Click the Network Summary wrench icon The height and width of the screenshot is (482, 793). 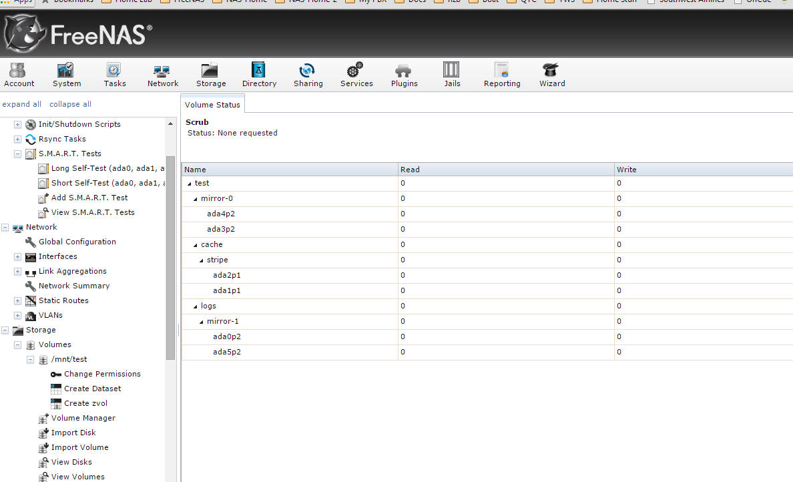31,286
